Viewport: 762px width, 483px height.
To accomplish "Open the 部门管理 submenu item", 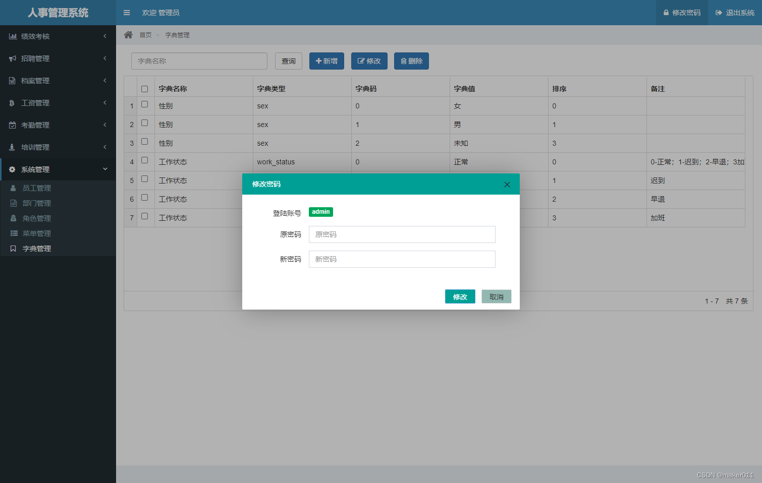I will [x=58, y=203].
